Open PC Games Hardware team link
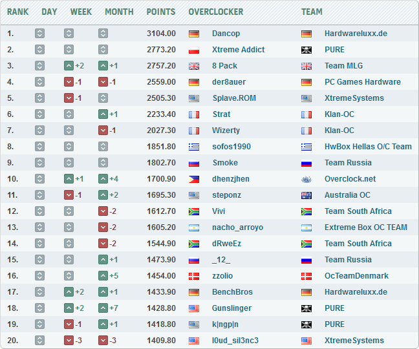Image resolution: width=419 pixels, height=349 pixels. pos(362,82)
